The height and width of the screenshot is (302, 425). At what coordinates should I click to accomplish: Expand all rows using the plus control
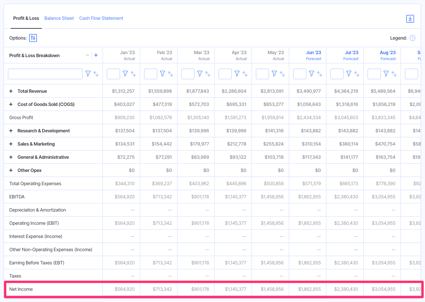coord(96,55)
